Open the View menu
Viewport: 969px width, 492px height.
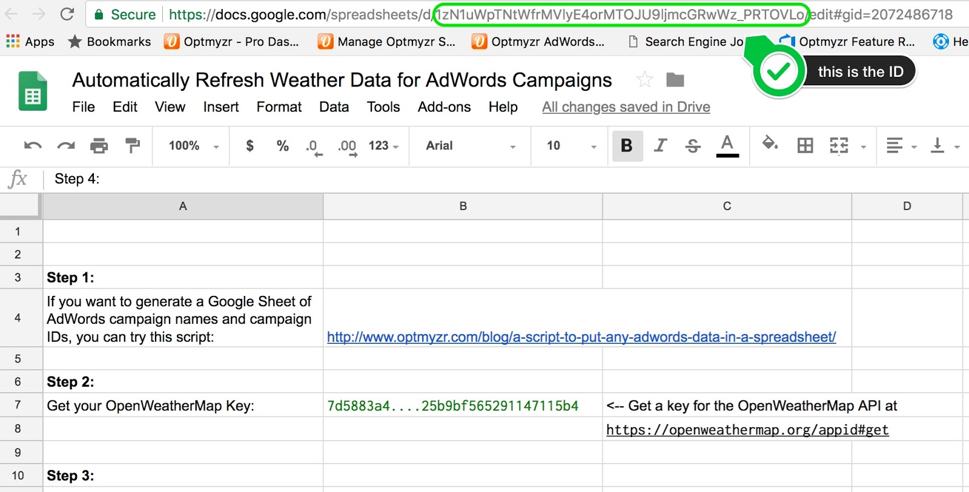click(x=170, y=107)
